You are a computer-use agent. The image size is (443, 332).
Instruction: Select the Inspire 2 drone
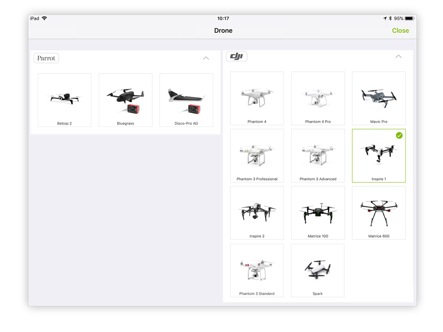click(257, 213)
